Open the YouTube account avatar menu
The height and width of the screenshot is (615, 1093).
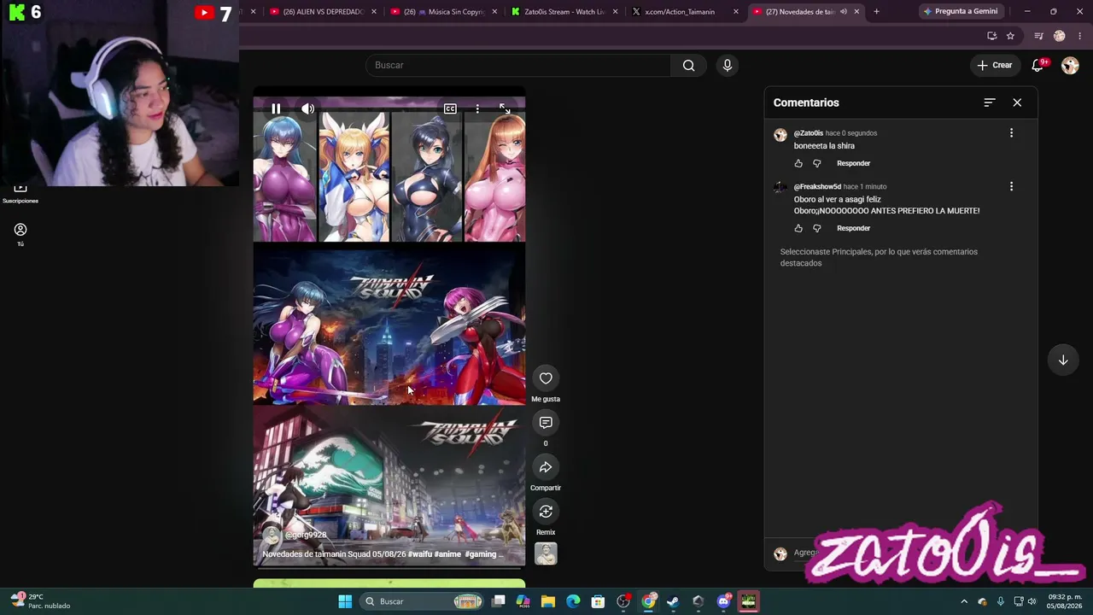[x=1070, y=65]
